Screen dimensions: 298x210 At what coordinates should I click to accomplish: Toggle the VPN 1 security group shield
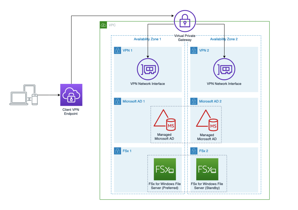tap(117, 50)
